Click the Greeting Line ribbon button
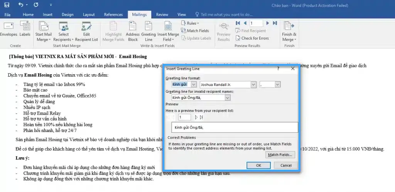The height and width of the screenshot is (192, 395). pyautogui.click(x=149, y=32)
